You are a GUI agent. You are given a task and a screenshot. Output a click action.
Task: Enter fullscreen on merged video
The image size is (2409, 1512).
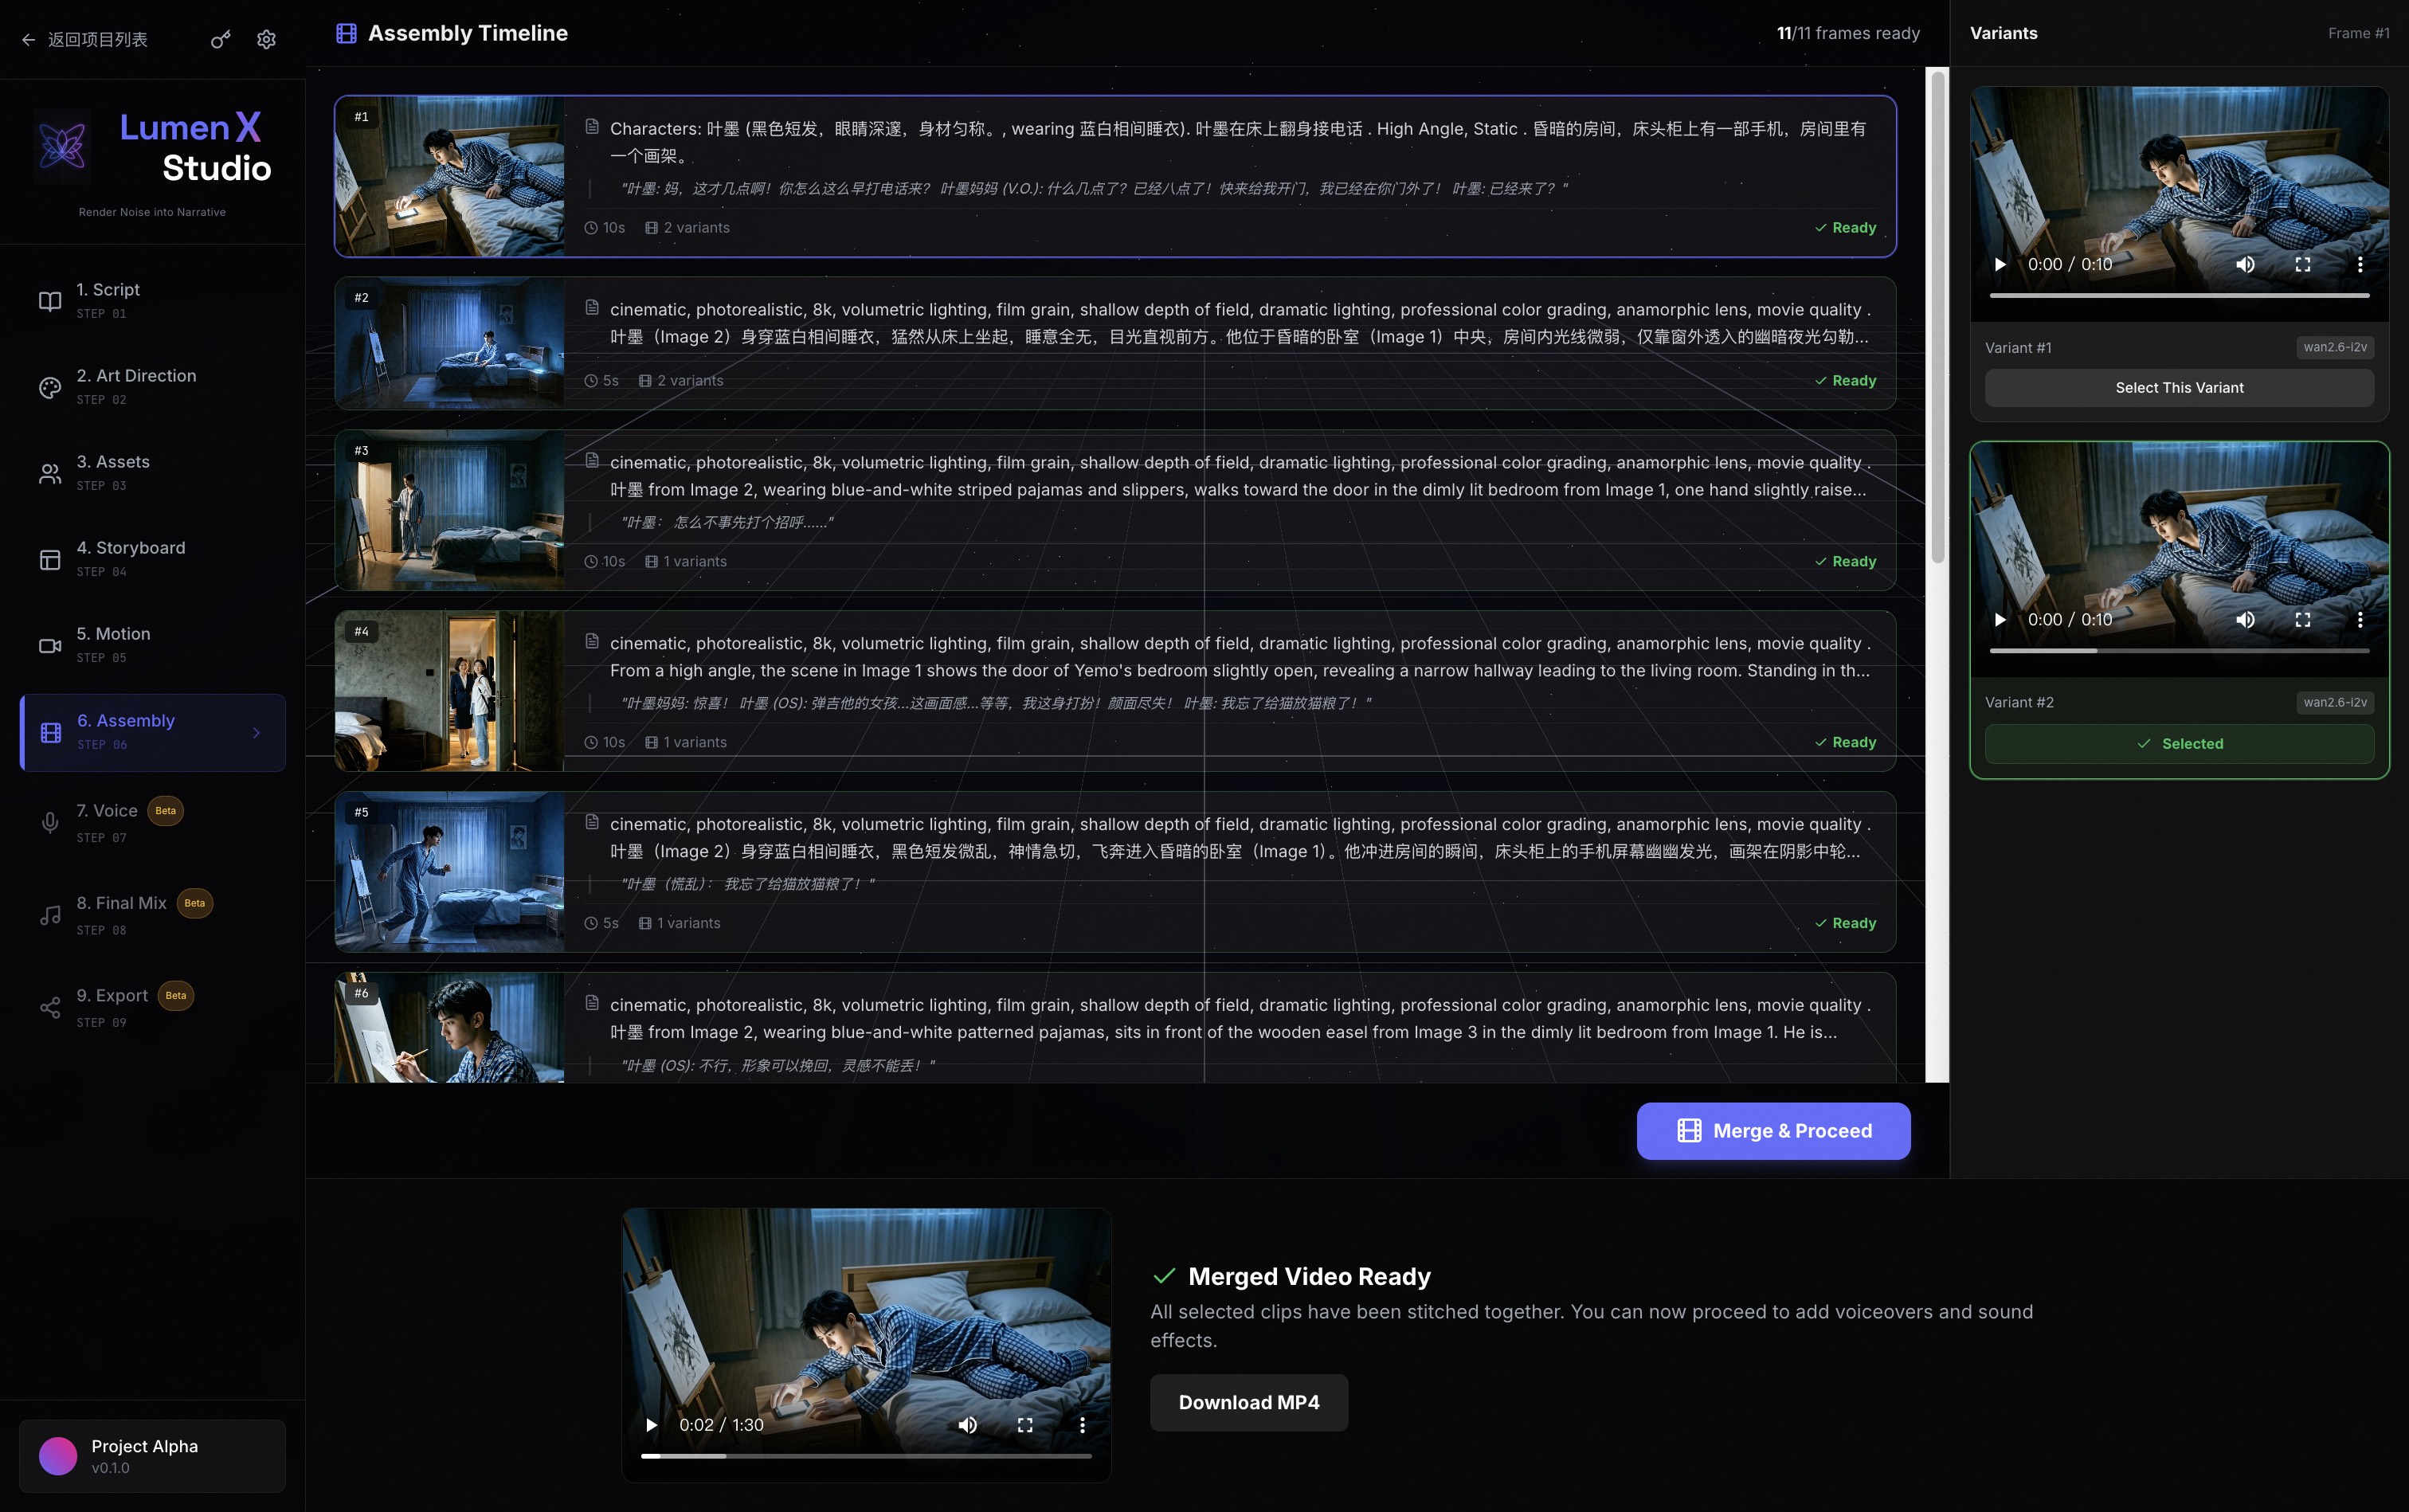(x=1025, y=1425)
